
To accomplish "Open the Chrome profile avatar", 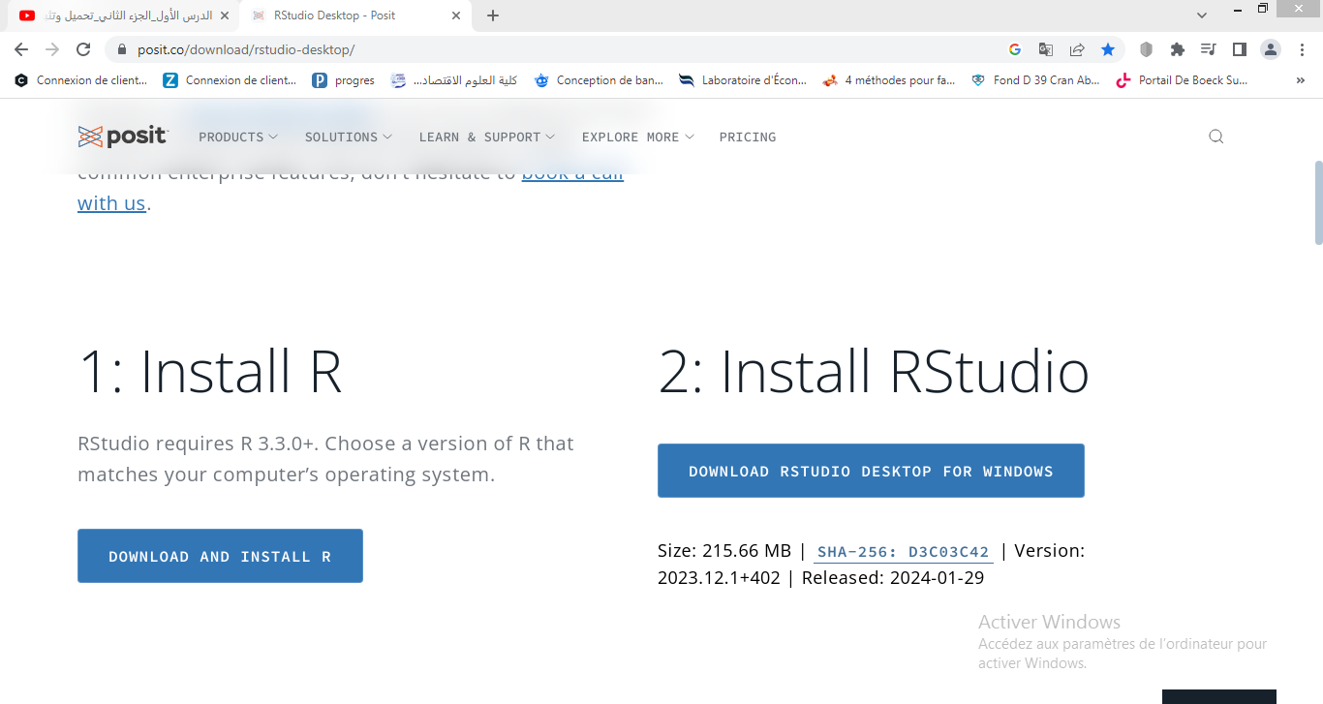I will [x=1271, y=49].
